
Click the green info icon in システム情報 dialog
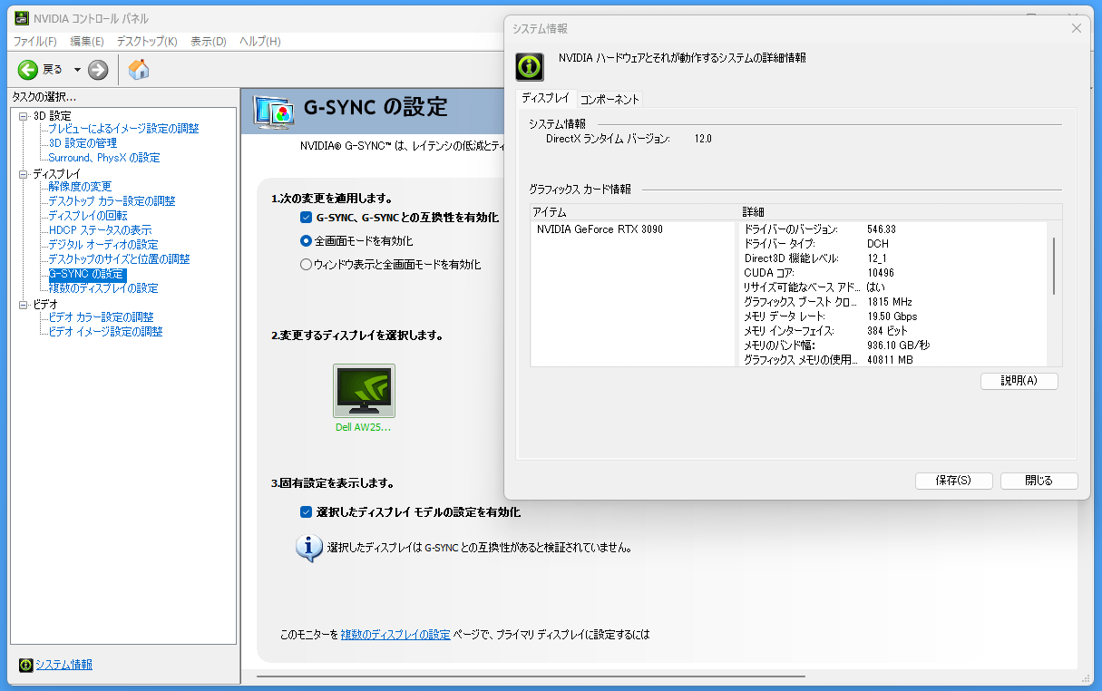click(x=530, y=66)
